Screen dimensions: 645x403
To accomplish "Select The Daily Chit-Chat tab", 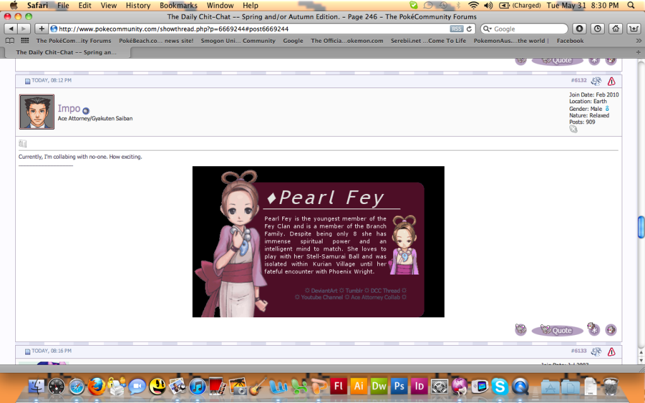I will tap(67, 52).
